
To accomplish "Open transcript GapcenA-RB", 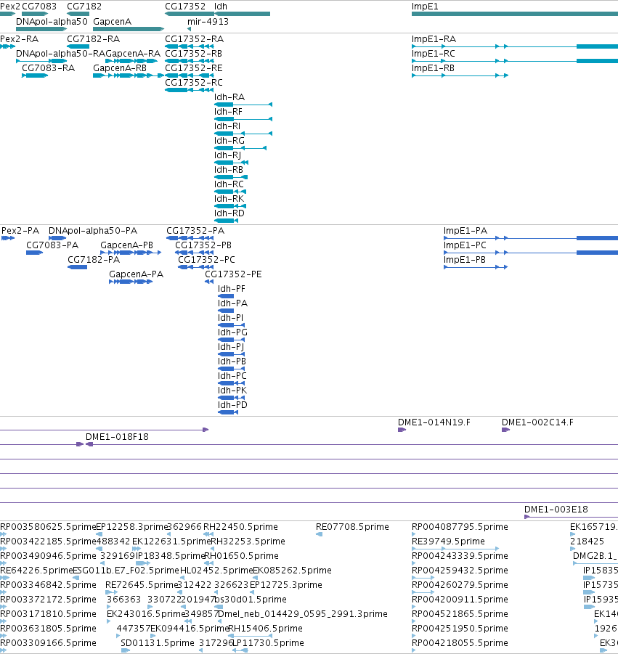I will (x=120, y=68).
